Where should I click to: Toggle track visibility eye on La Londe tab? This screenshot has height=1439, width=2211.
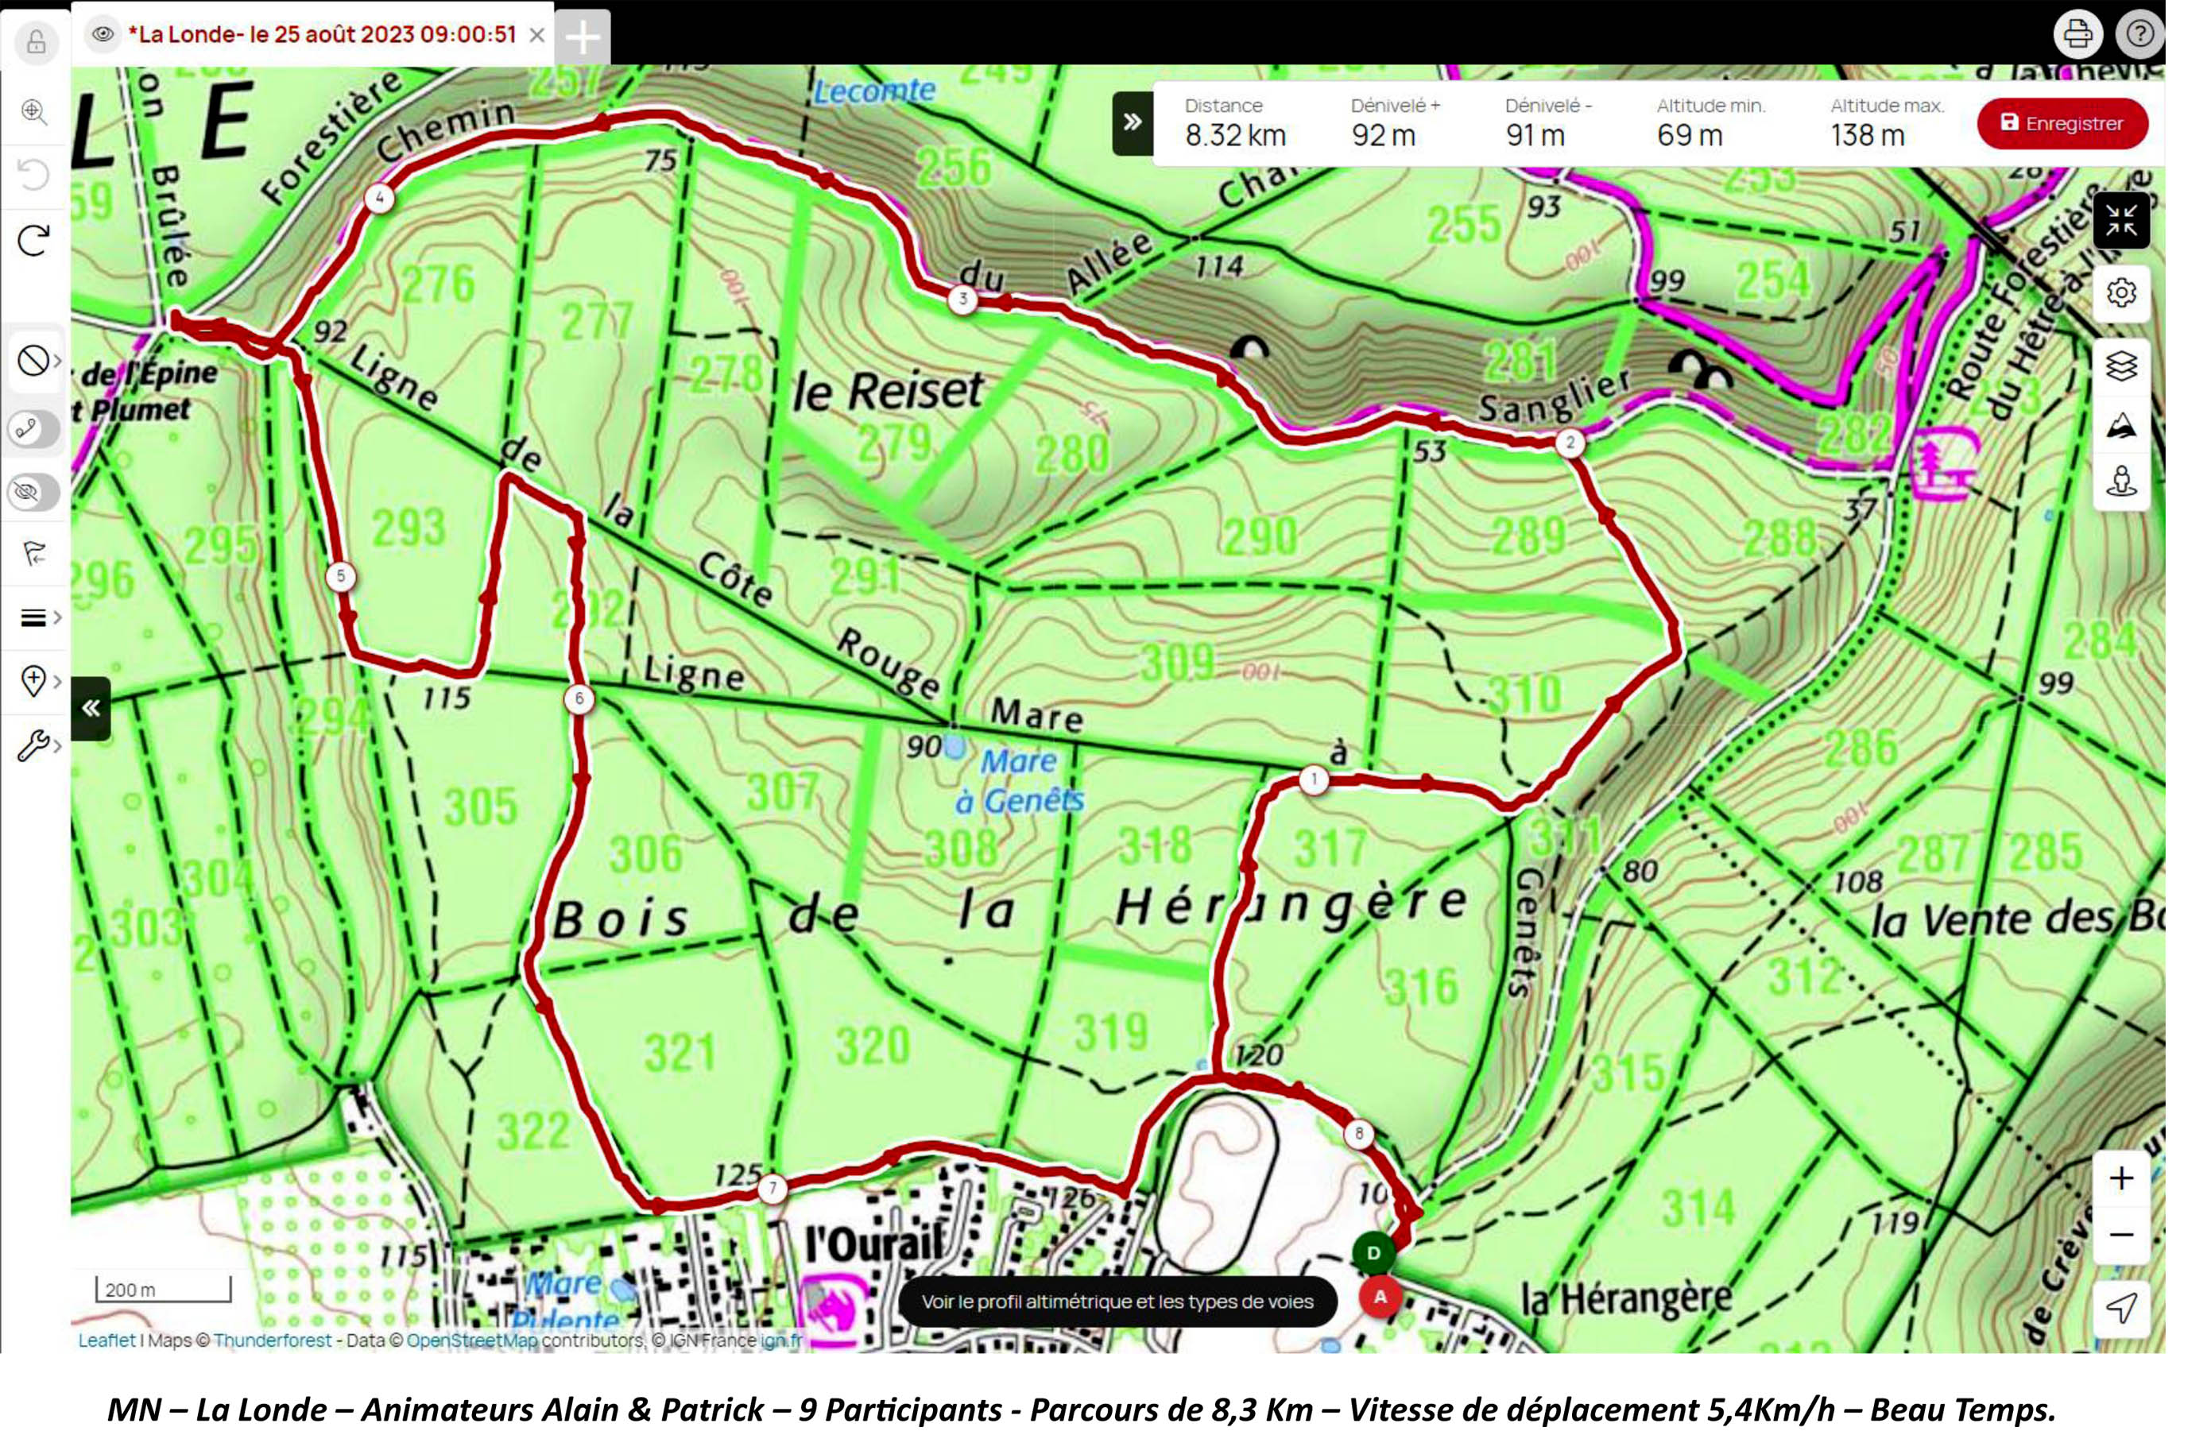[x=103, y=34]
